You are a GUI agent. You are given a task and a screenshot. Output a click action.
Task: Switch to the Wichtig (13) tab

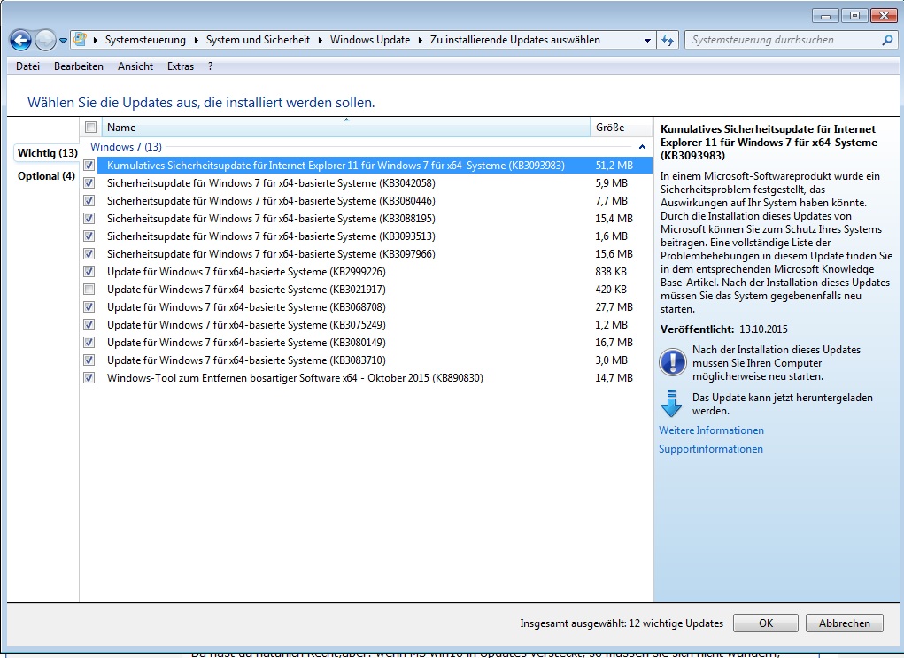coord(47,153)
